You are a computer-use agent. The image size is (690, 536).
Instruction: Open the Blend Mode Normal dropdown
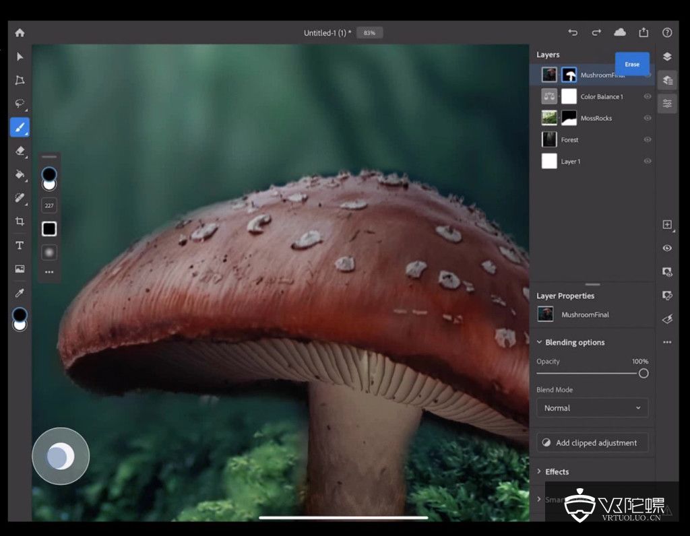pos(592,408)
